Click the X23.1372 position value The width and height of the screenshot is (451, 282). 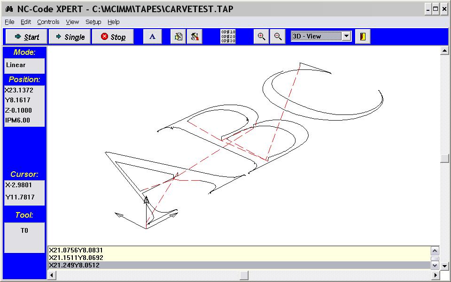19,90
